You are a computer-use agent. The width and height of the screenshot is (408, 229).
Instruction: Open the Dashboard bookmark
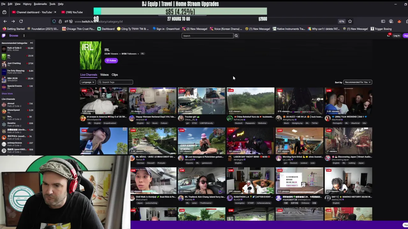point(106,29)
